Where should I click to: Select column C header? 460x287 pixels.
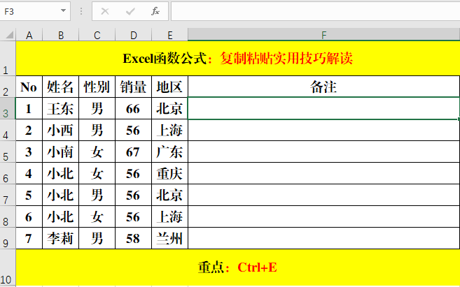coord(97,35)
